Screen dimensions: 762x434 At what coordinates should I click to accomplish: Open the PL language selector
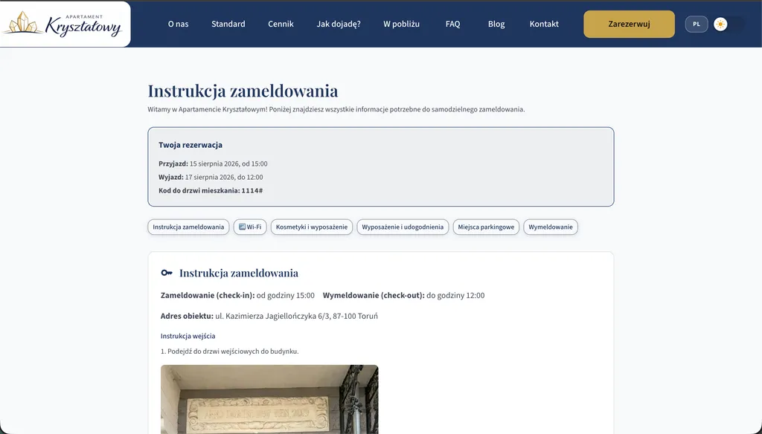(697, 25)
